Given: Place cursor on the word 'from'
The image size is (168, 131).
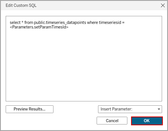Looking at the screenshot, I should [x=29, y=22].
